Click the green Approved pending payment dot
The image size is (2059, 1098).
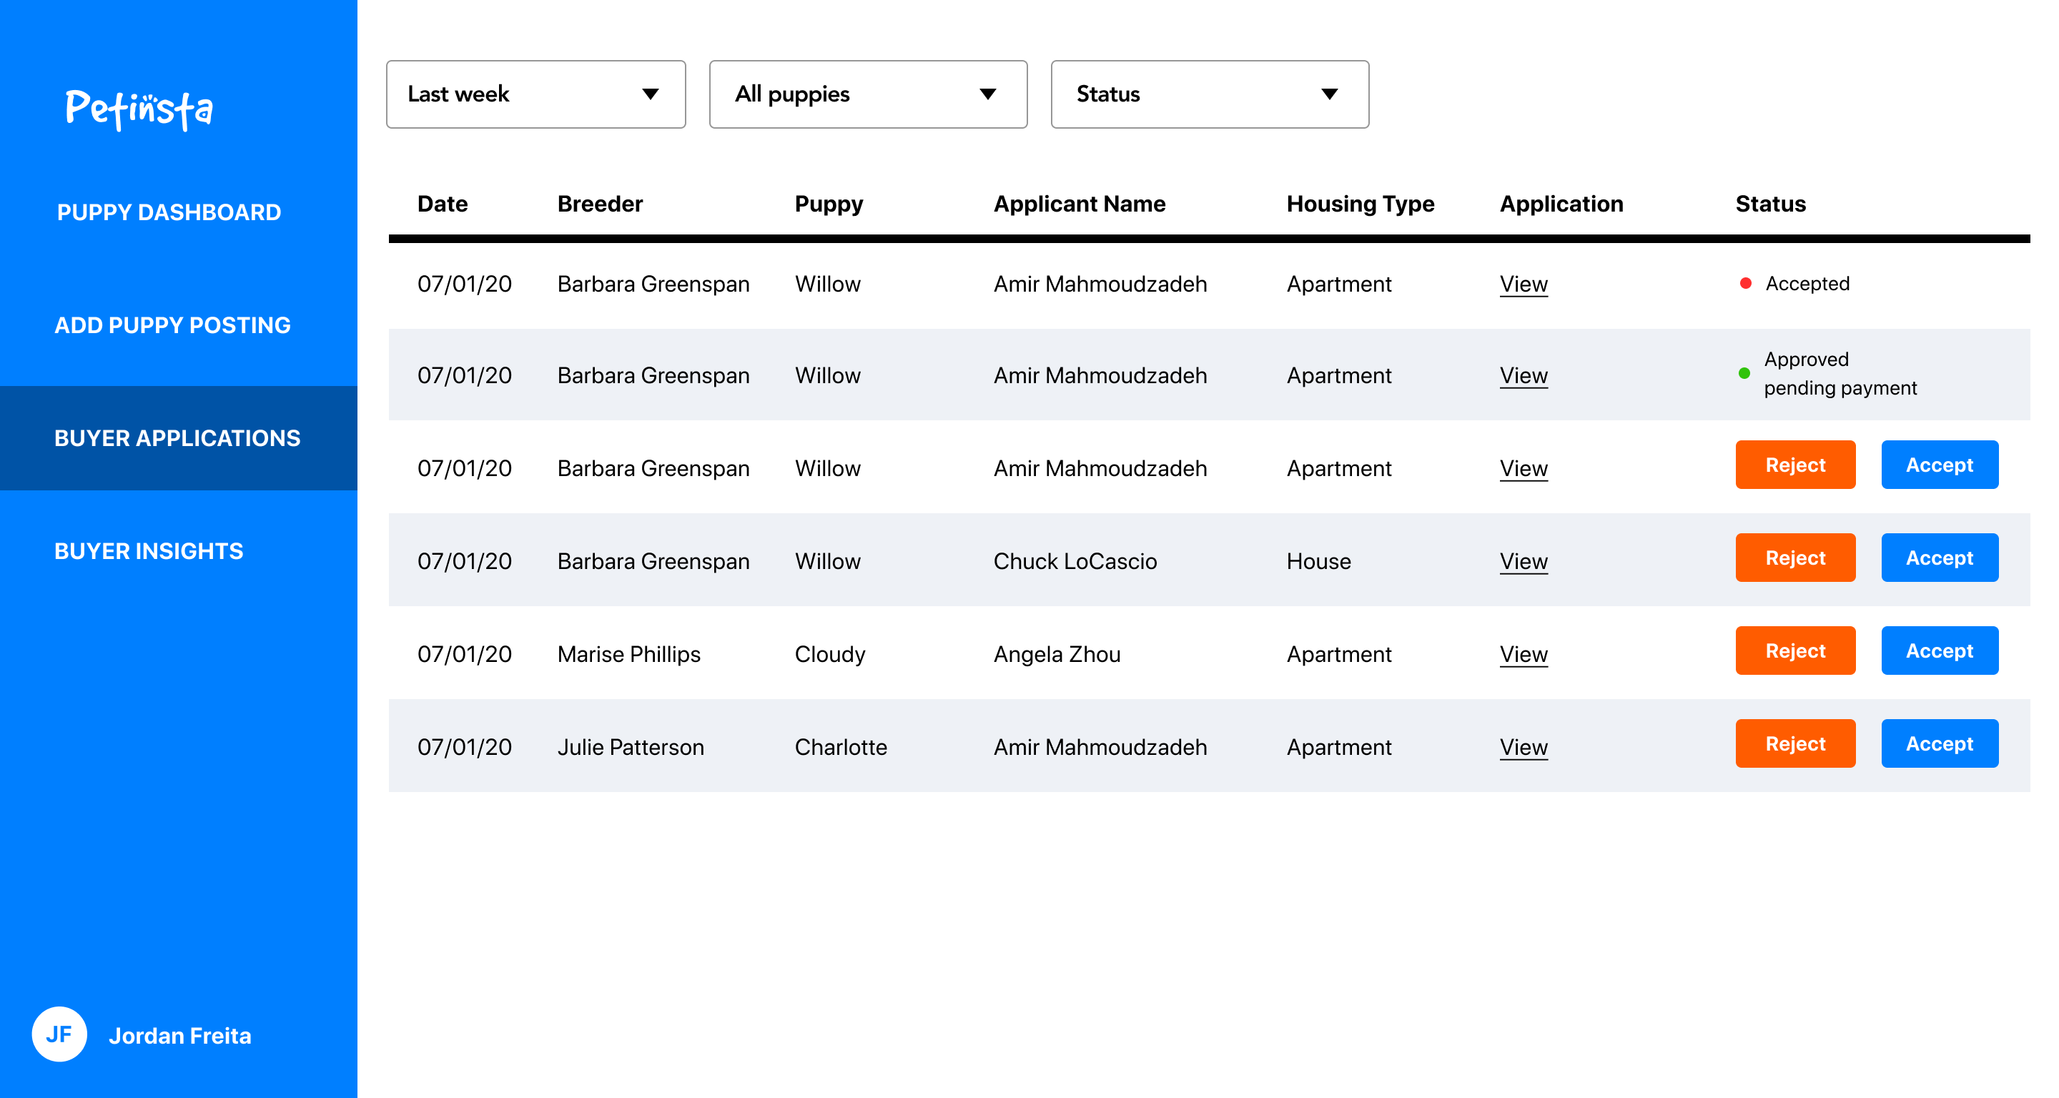click(x=1744, y=373)
